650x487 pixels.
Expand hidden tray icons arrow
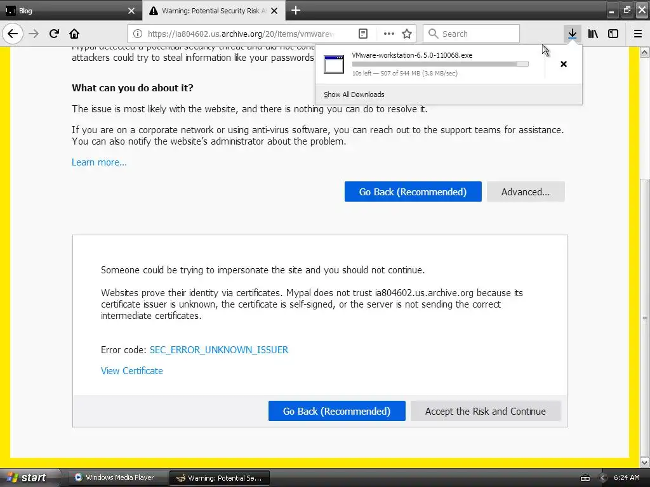click(603, 478)
